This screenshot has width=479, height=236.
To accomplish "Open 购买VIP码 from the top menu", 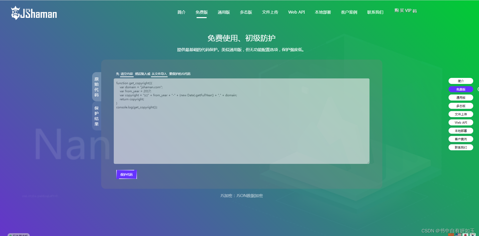I will [405, 11].
